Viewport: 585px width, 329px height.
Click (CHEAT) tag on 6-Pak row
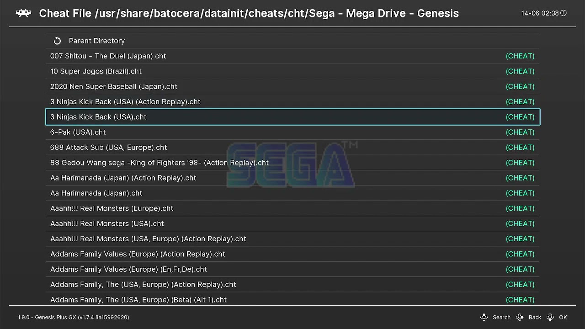point(520,132)
